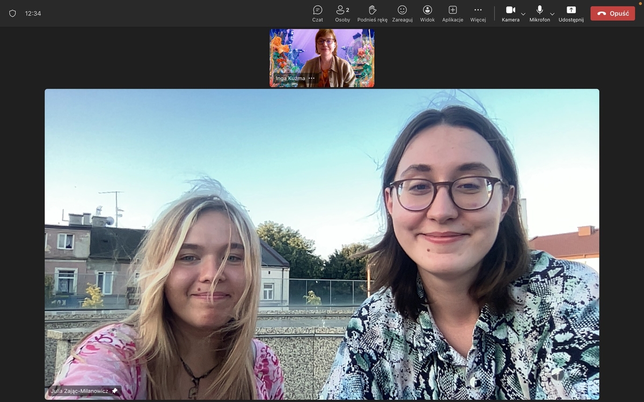Toggle the Kamera camera off
Screen dimensions: 644x402
tap(510, 13)
